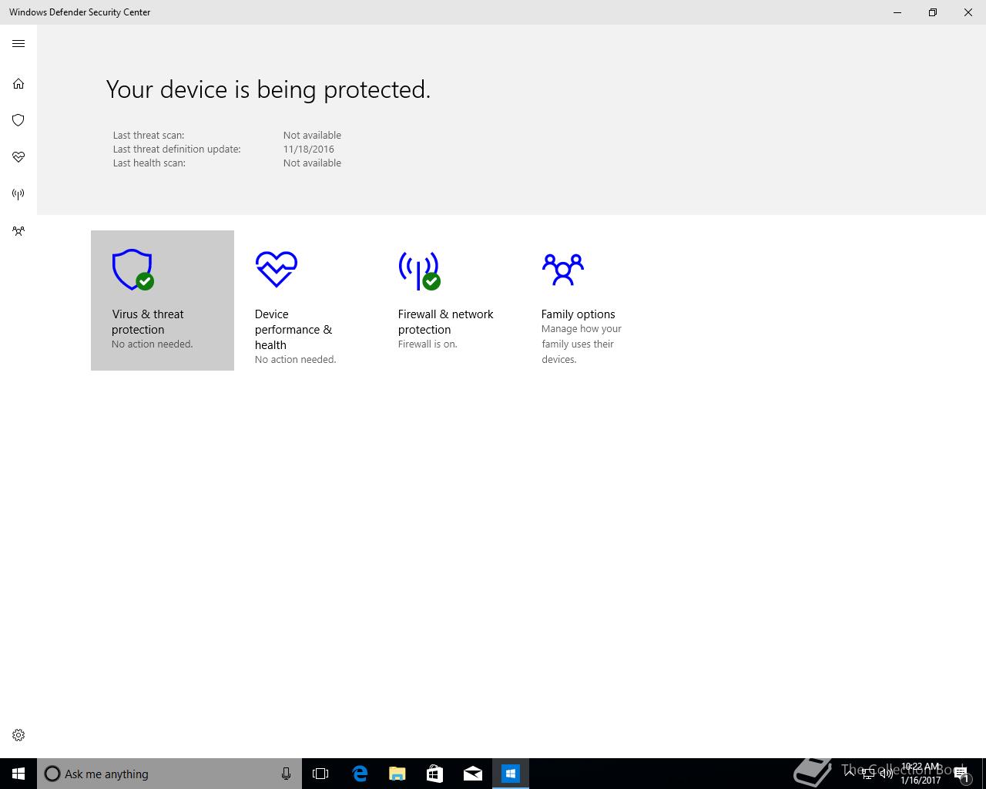Restore down the Security Center window
This screenshot has width=986, height=789.
point(933,12)
